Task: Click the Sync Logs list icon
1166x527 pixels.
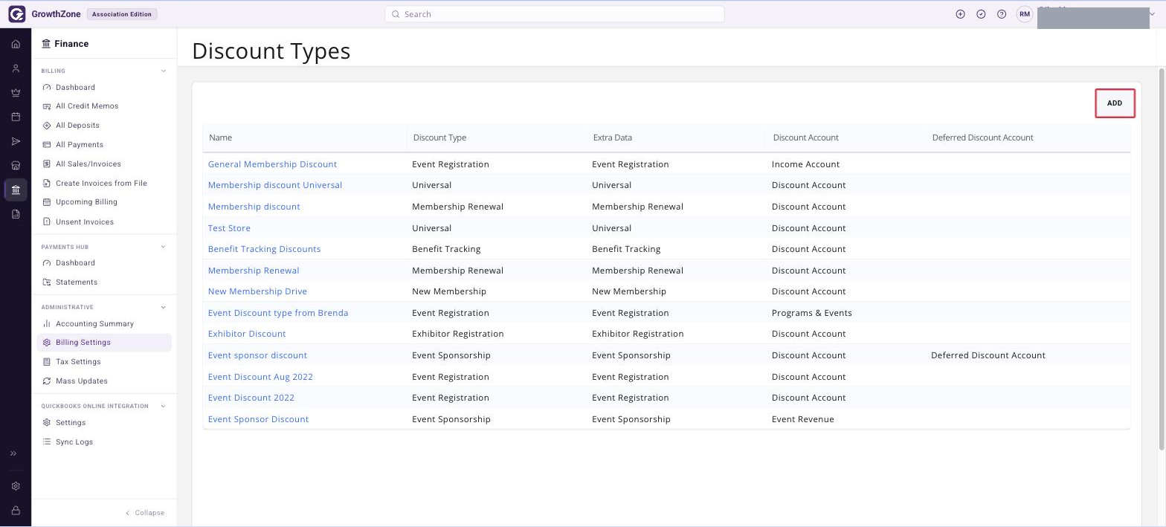Action: (x=47, y=442)
